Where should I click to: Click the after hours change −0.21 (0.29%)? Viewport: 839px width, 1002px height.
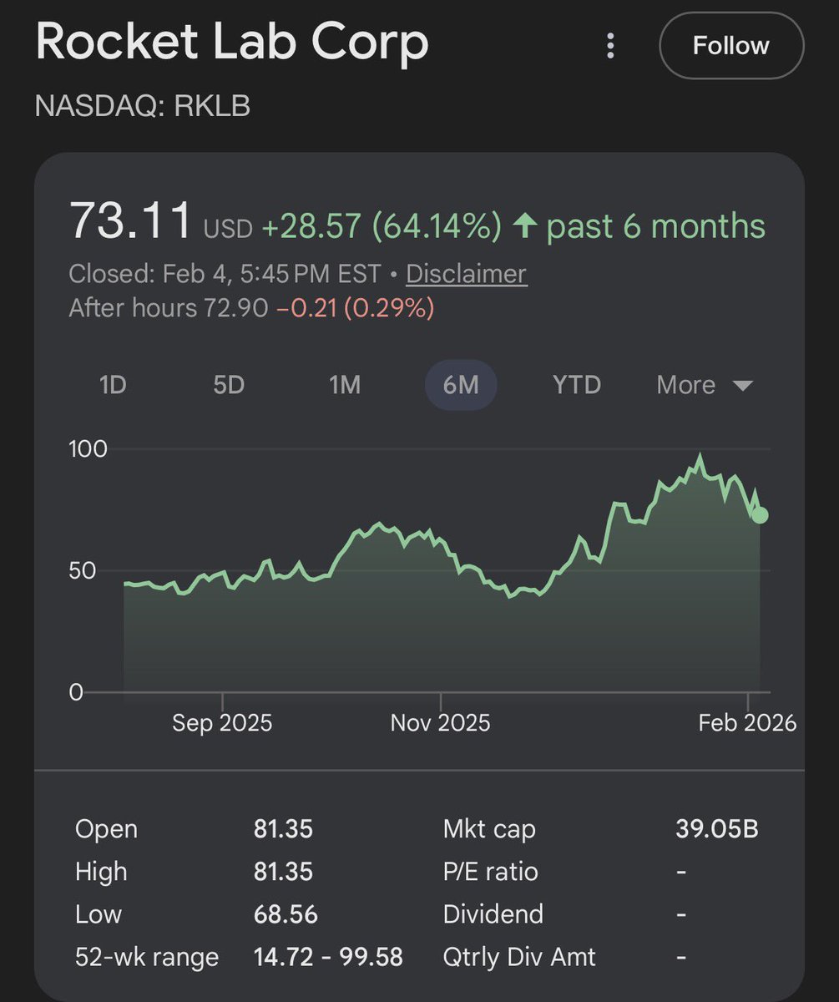[356, 308]
